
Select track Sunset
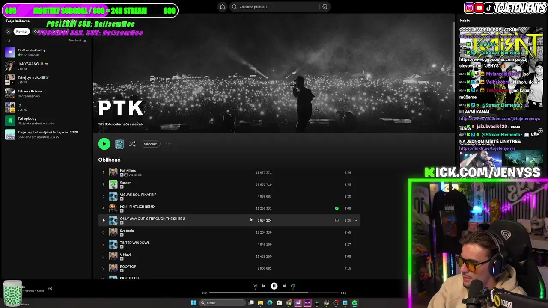[229, 184]
